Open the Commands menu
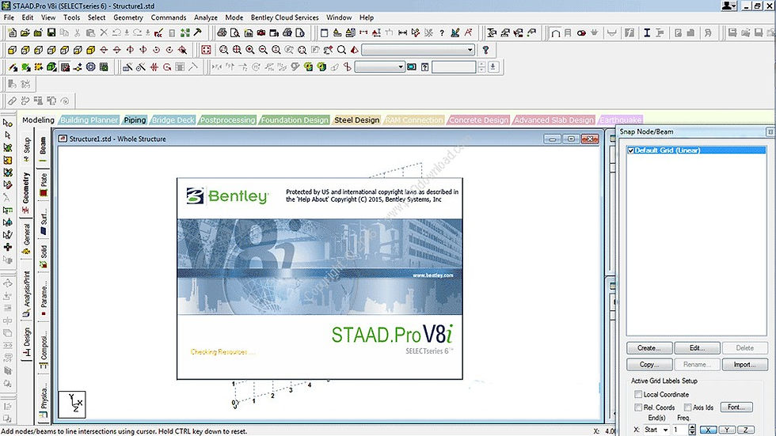Screen dimensions: 776x436 [168, 17]
